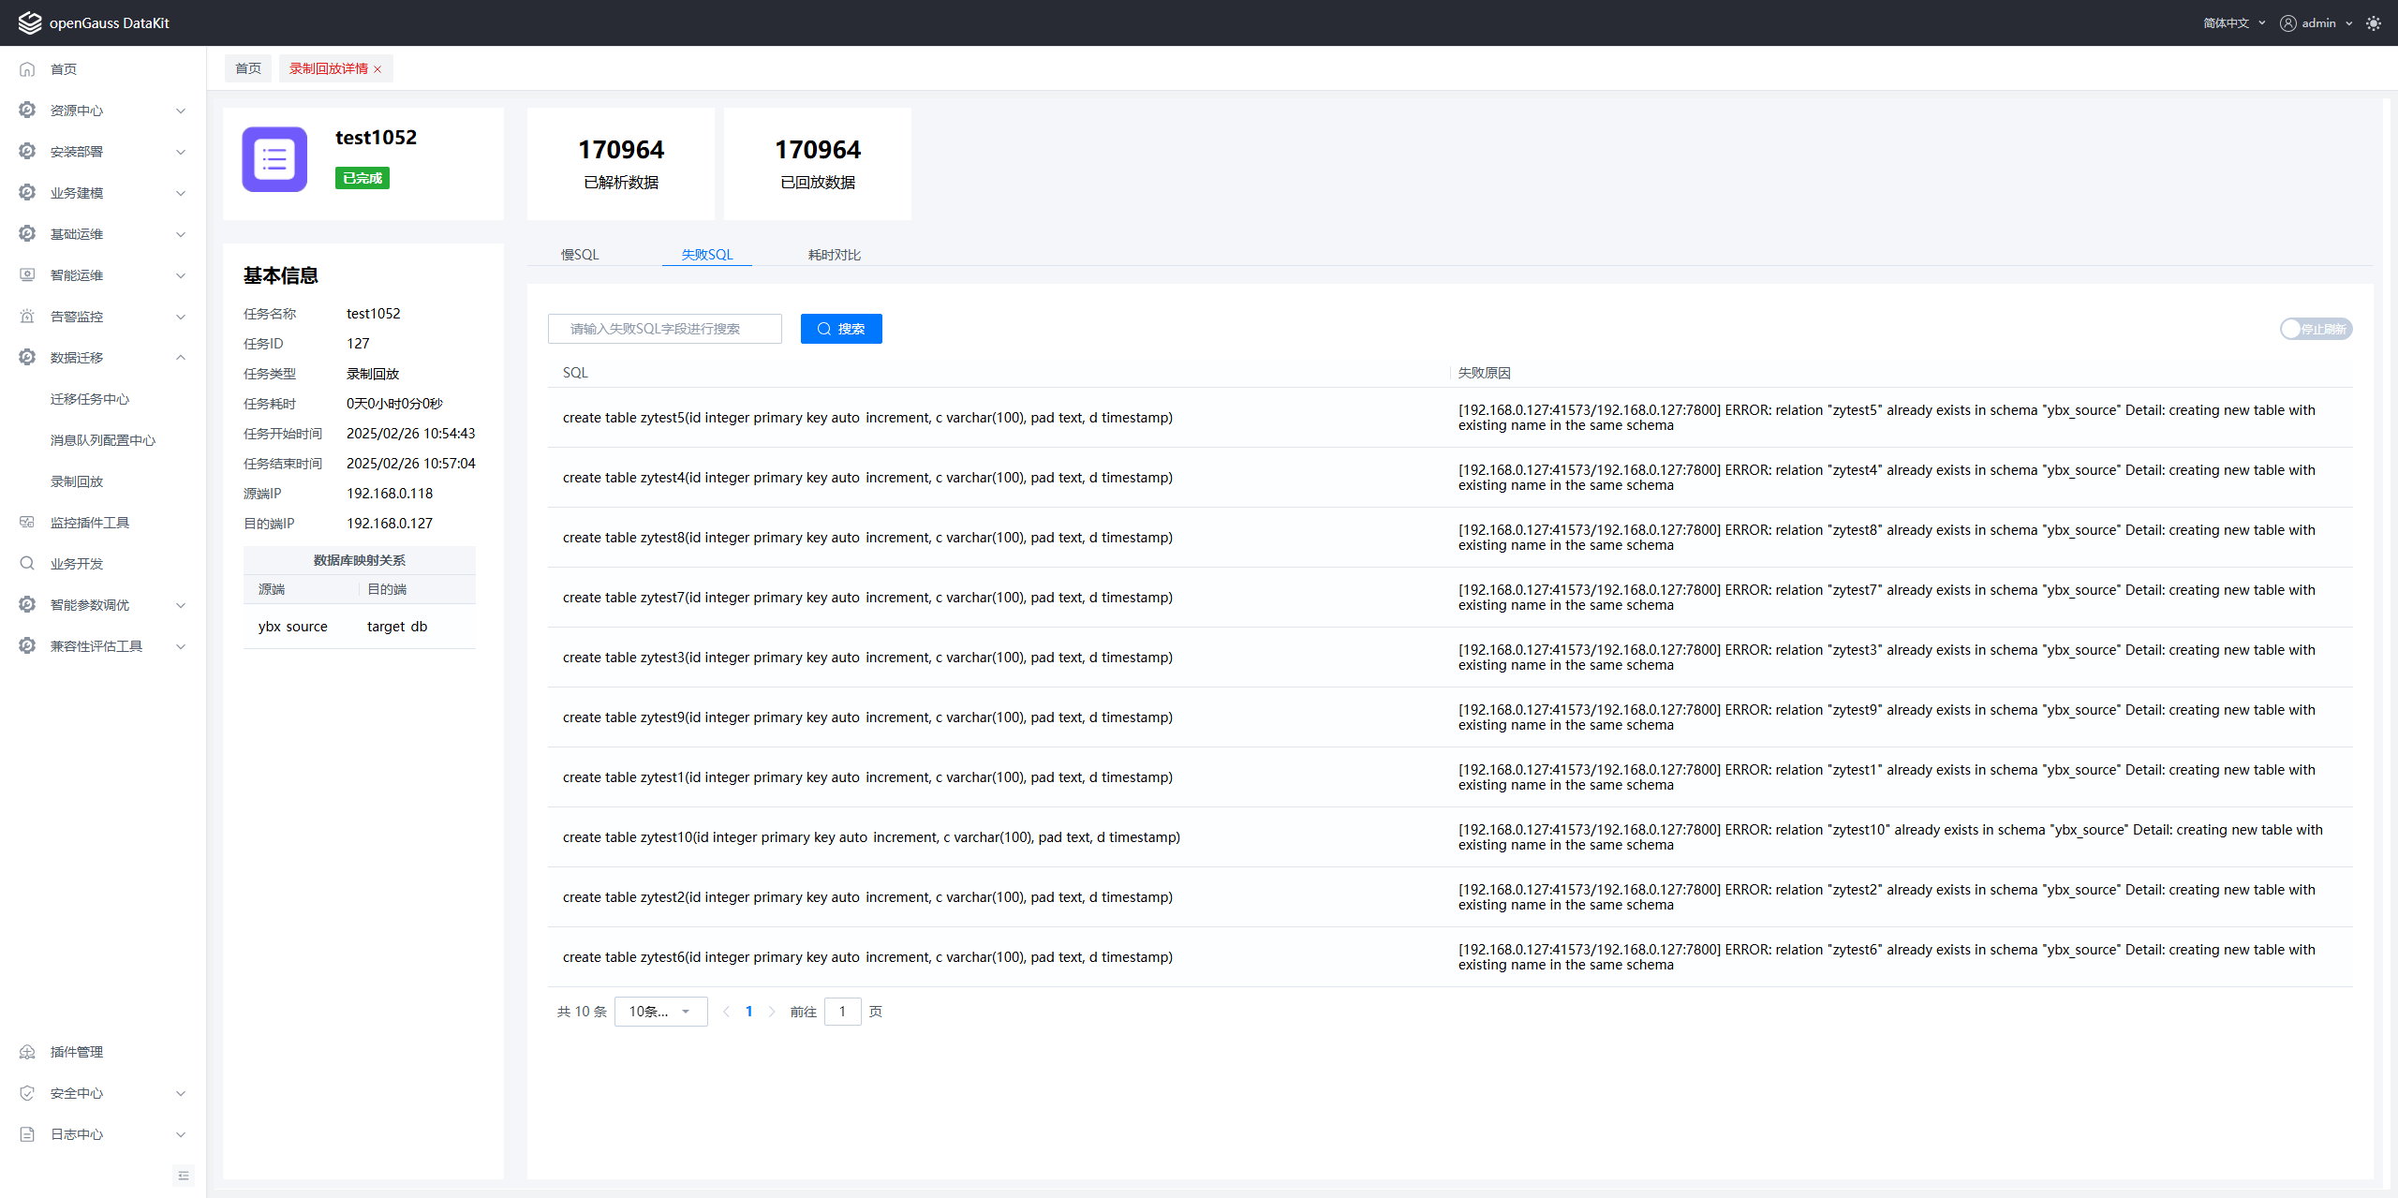Focus the failed SQL search input

[664, 329]
